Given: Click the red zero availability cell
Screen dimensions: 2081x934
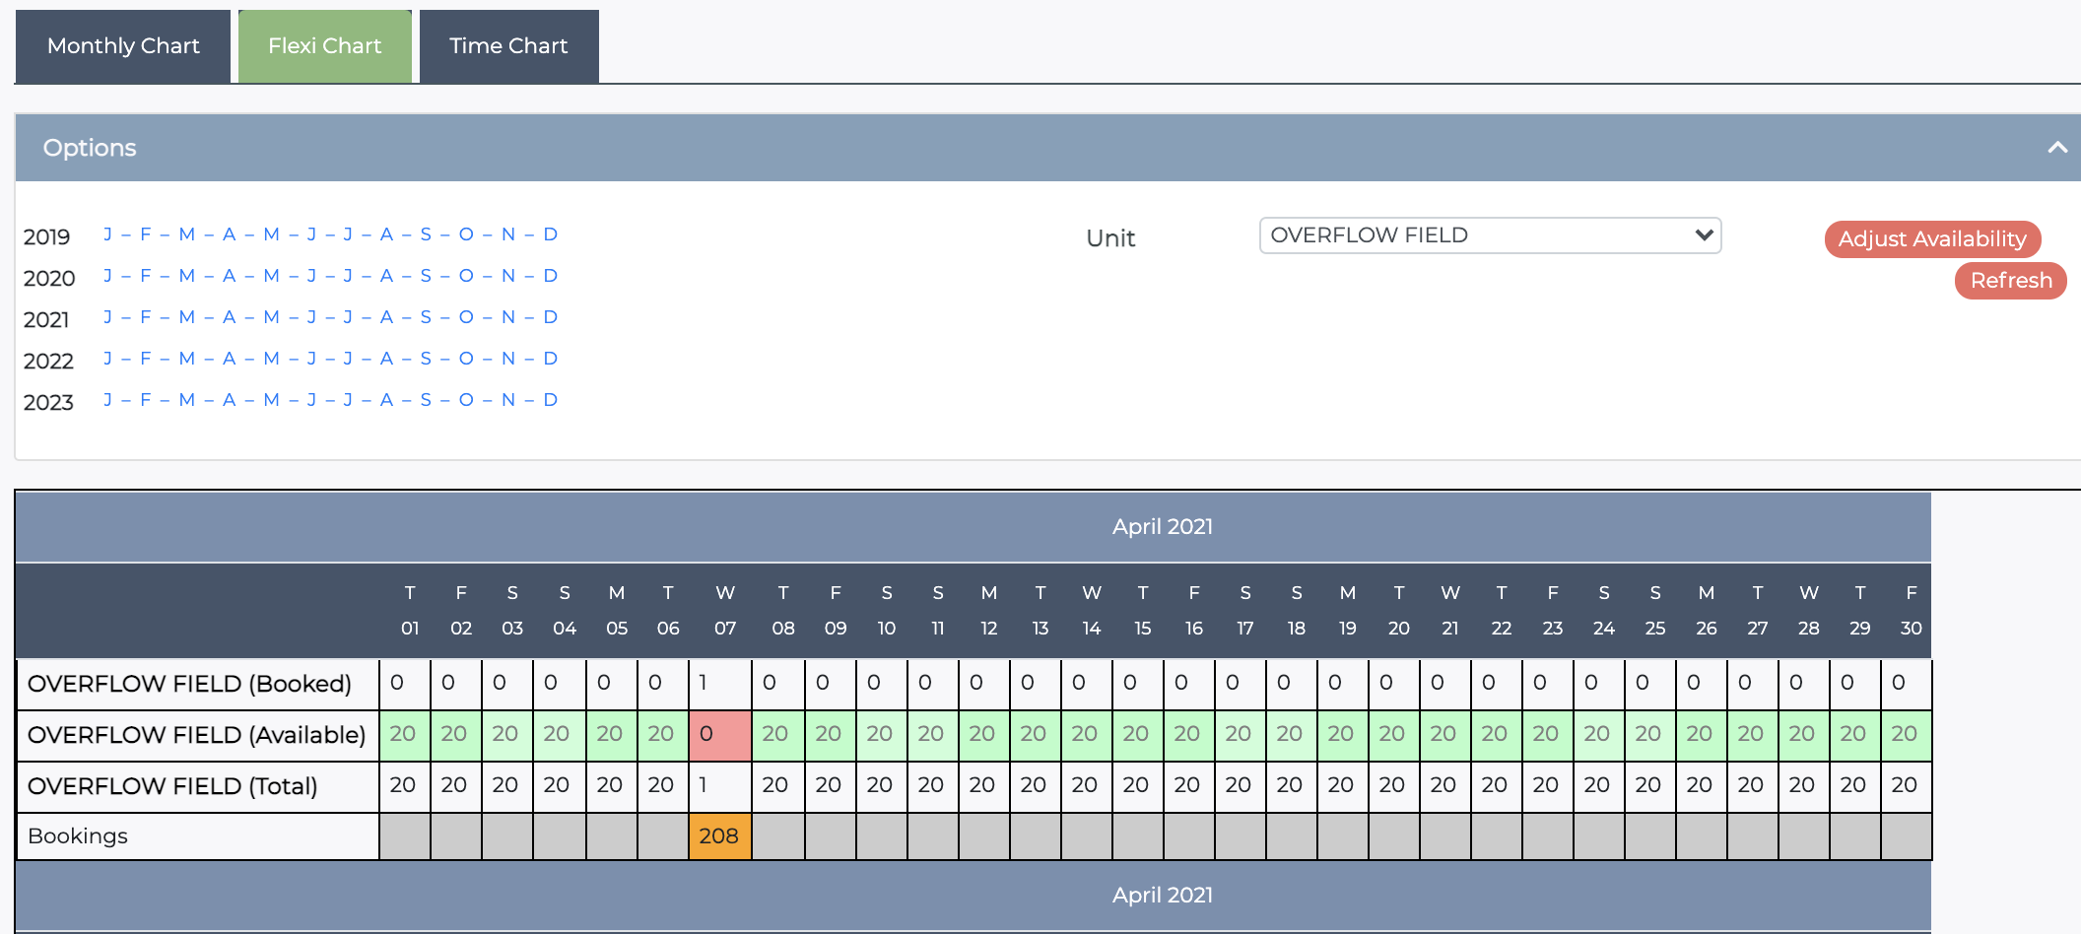Looking at the screenshot, I should (x=718, y=734).
